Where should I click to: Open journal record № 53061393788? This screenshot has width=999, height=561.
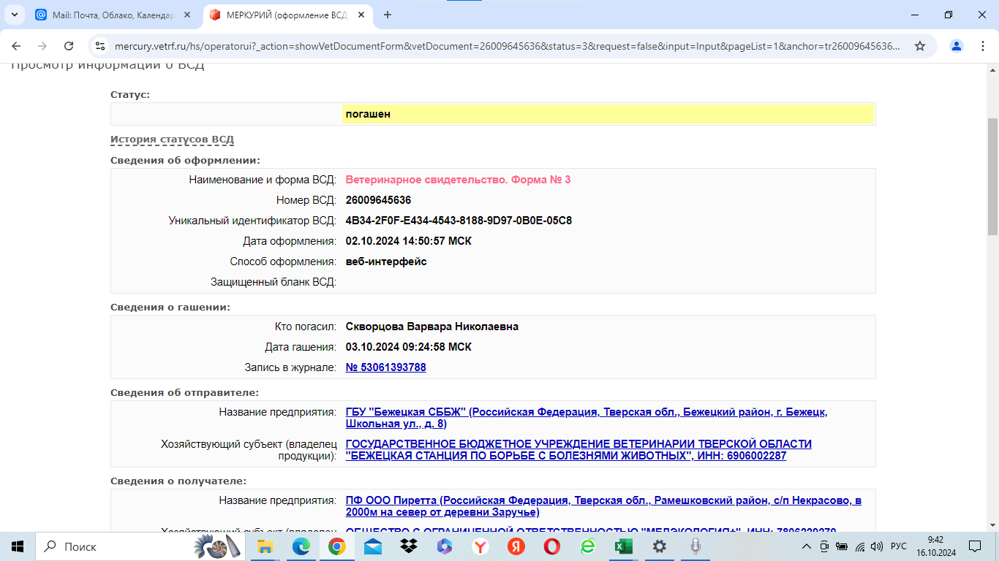pyautogui.click(x=385, y=367)
